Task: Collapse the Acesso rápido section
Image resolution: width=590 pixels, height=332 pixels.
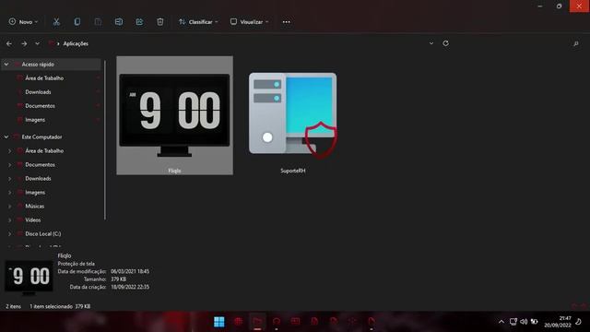Action: click(x=6, y=65)
